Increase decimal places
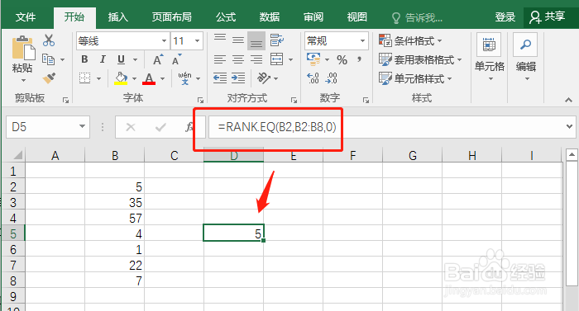The height and width of the screenshot is (311, 579). point(313,78)
